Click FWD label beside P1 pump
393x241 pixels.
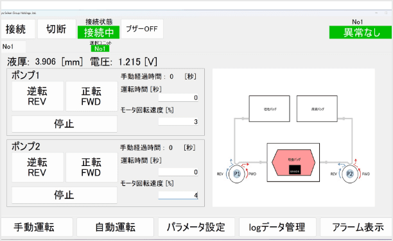tap(252, 174)
